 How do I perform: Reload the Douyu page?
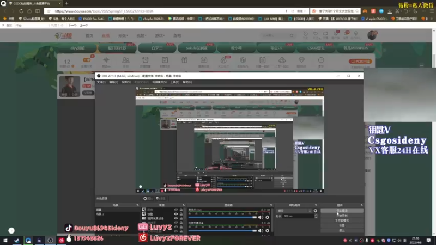(x=21, y=11)
